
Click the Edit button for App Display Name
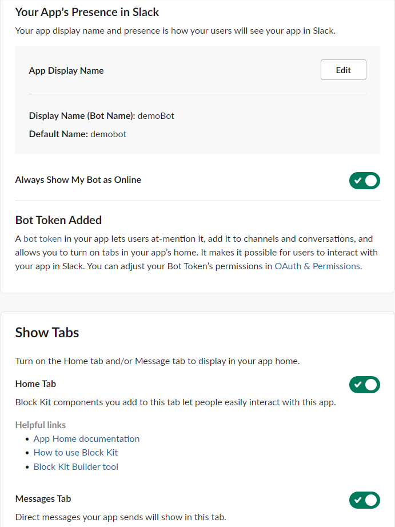(x=343, y=70)
